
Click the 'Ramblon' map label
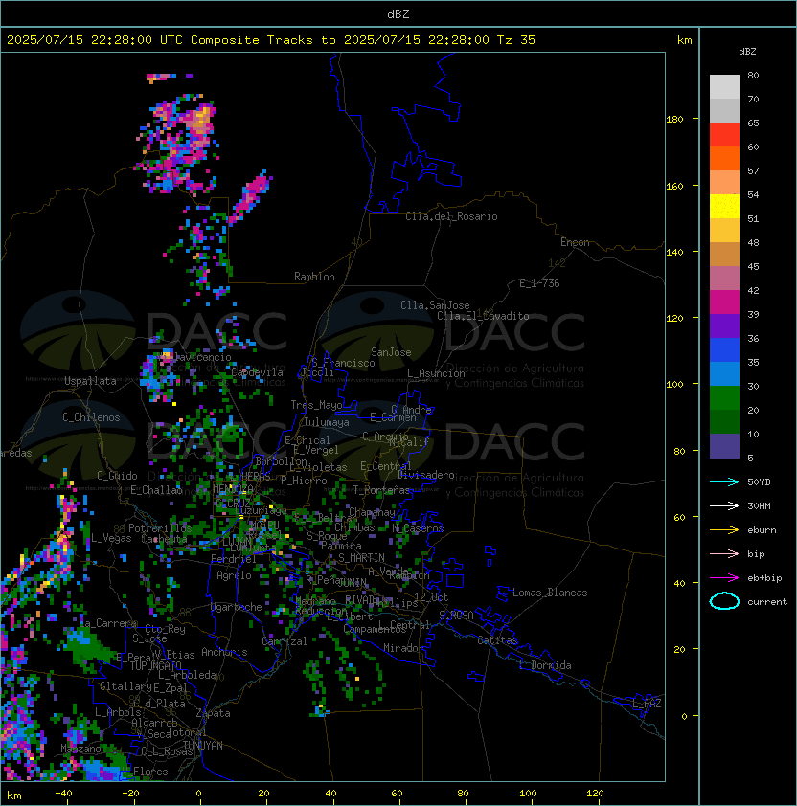click(314, 277)
